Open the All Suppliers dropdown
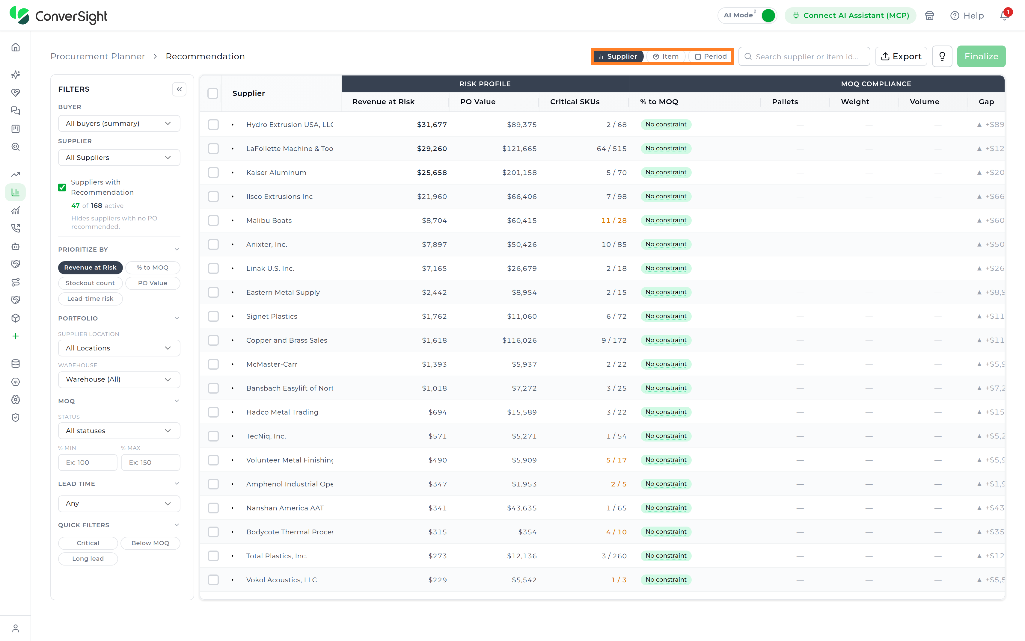Viewport: 1025px width, 641px height. click(119, 157)
